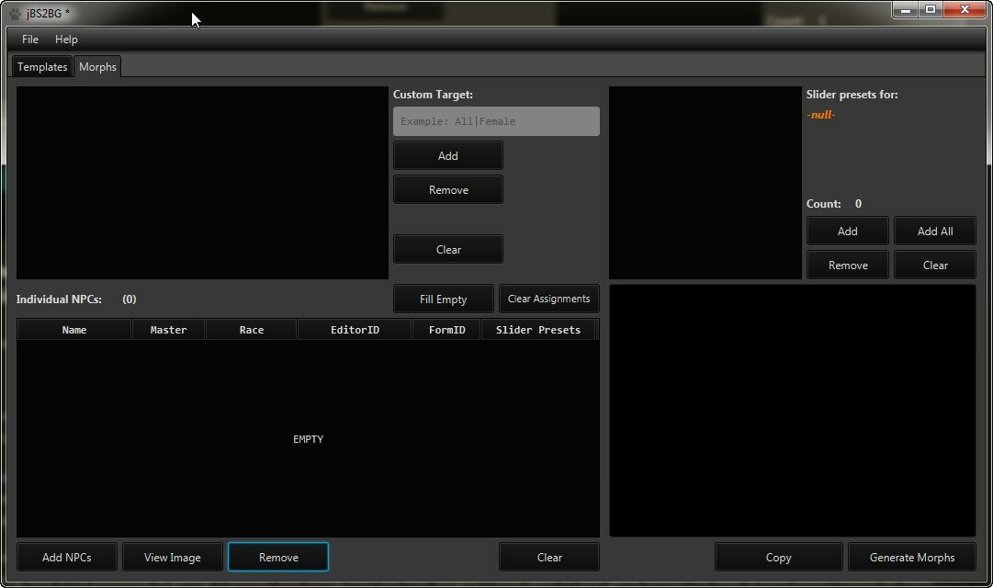Switch to the Templates tab
The image size is (993, 588).
tap(42, 66)
